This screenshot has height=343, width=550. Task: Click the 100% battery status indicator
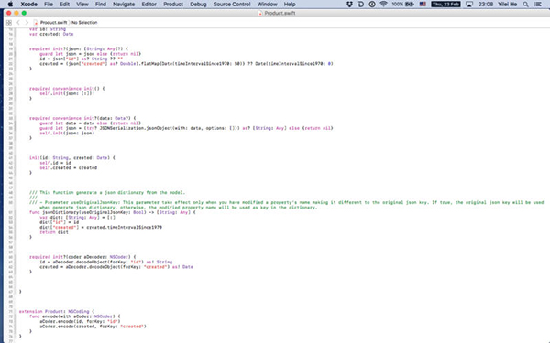[x=402, y=5]
